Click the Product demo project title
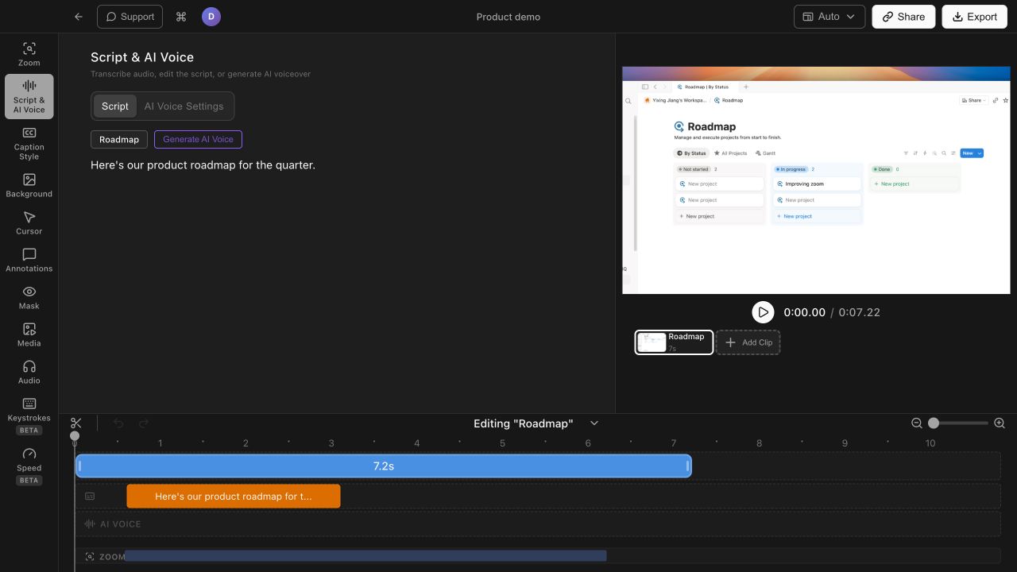Viewport: 1017px width, 572px height. [x=508, y=17]
